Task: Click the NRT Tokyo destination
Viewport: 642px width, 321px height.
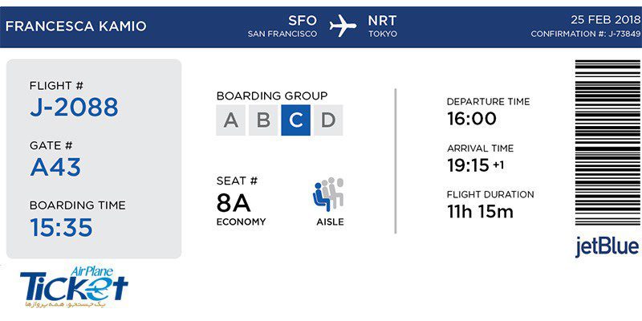Action: 383,26
